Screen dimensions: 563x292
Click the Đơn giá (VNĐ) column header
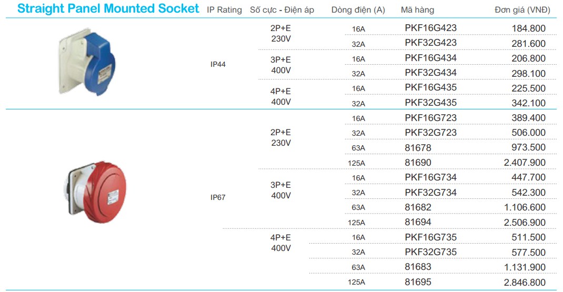[x=522, y=10]
